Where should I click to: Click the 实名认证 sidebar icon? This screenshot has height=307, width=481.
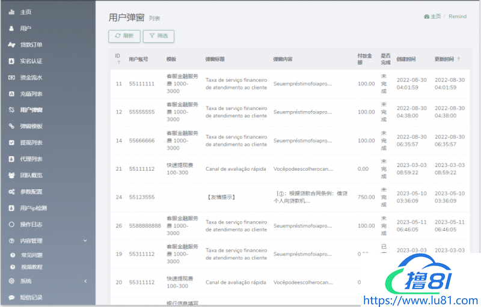(x=11, y=61)
